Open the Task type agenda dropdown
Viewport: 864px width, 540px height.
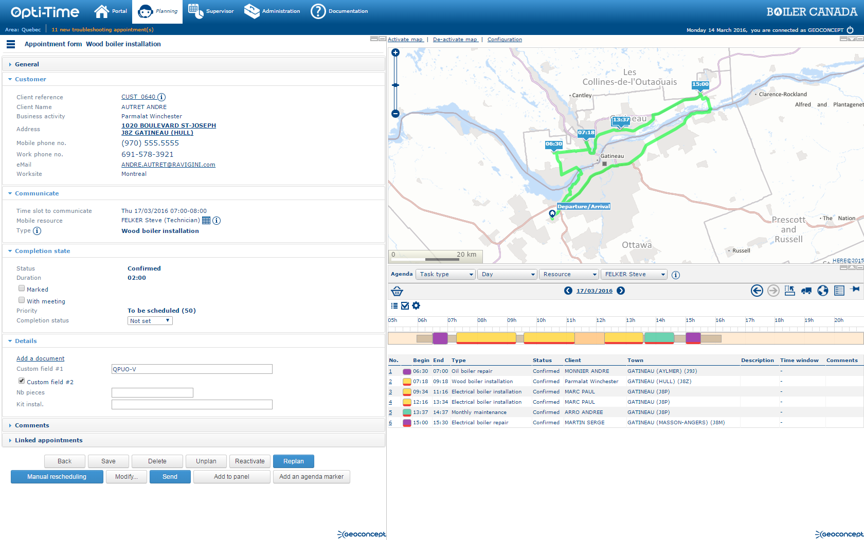[445, 275]
